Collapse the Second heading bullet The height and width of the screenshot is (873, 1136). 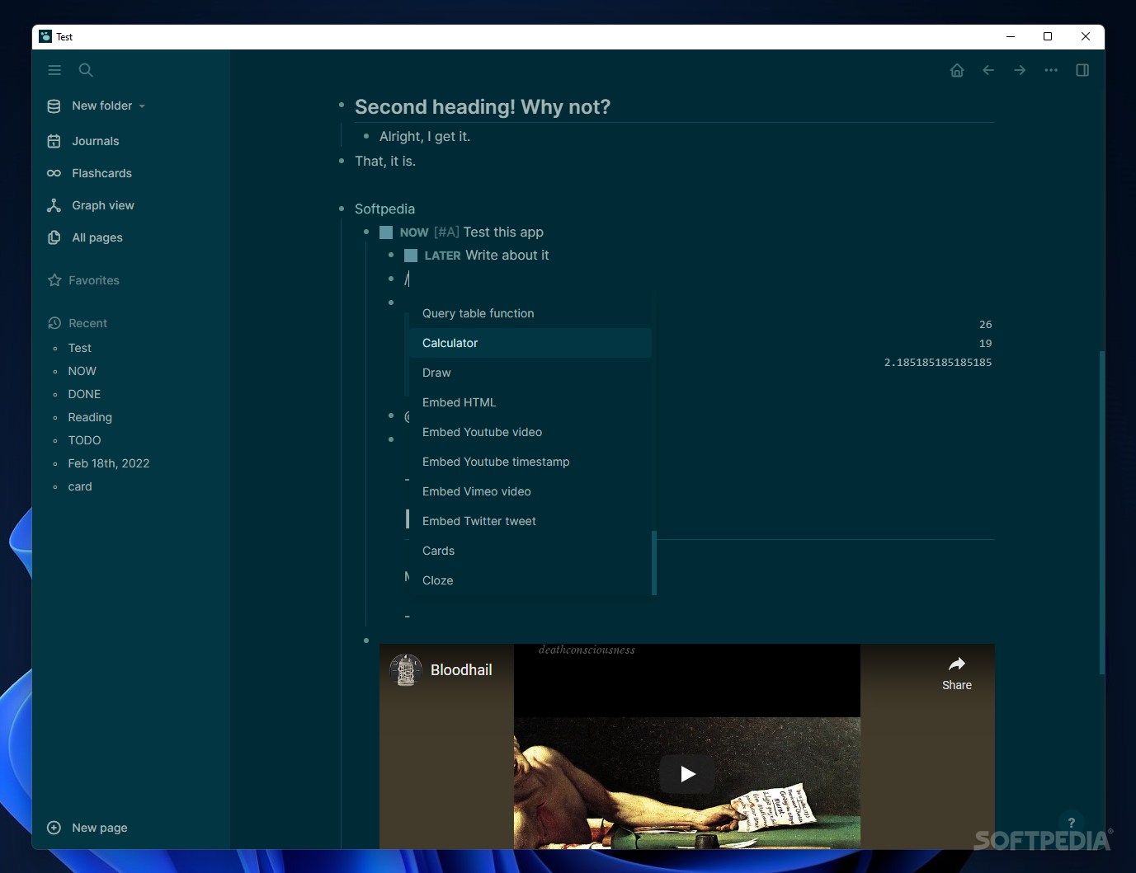coord(342,106)
